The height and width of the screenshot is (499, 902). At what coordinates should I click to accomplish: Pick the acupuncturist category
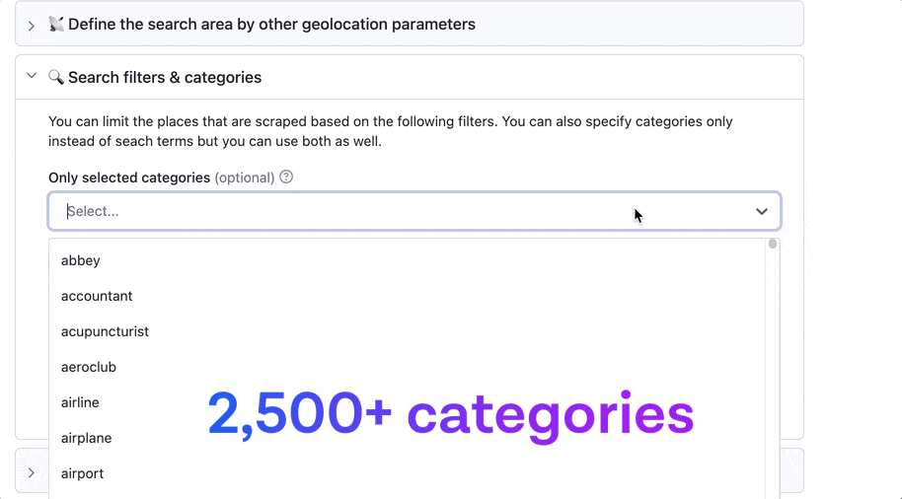click(x=105, y=331)
